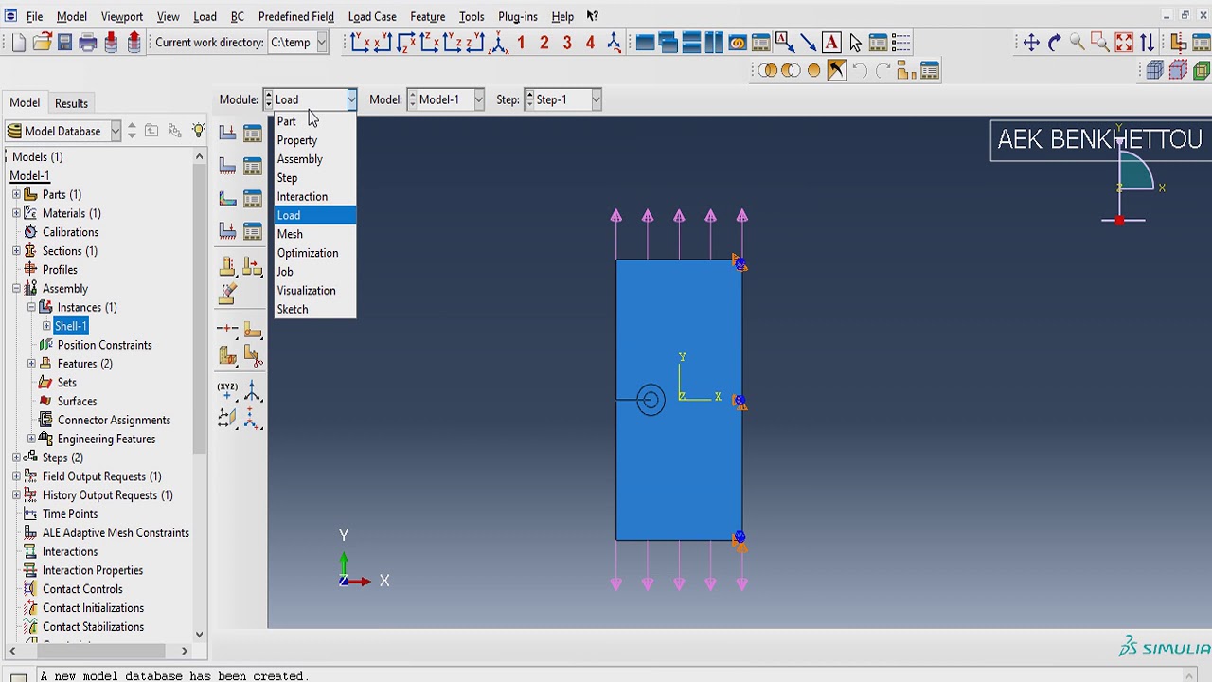Expand the Steps (2) tree node
The image size is (1212, 682).
pos(16,458)
